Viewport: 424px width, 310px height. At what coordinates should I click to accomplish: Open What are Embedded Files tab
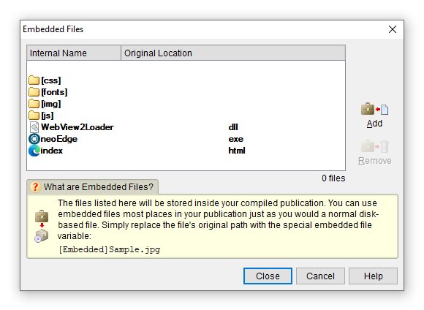(x=93, y=187)
